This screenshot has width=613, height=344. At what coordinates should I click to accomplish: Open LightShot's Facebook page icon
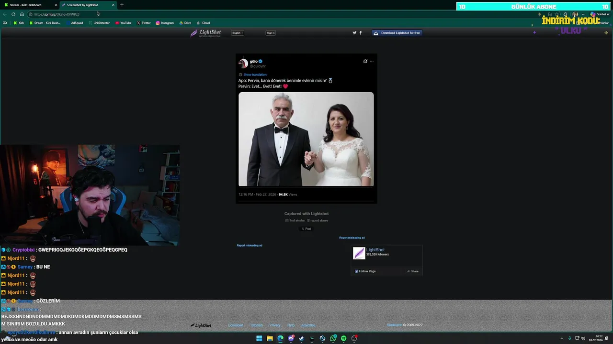361,33
